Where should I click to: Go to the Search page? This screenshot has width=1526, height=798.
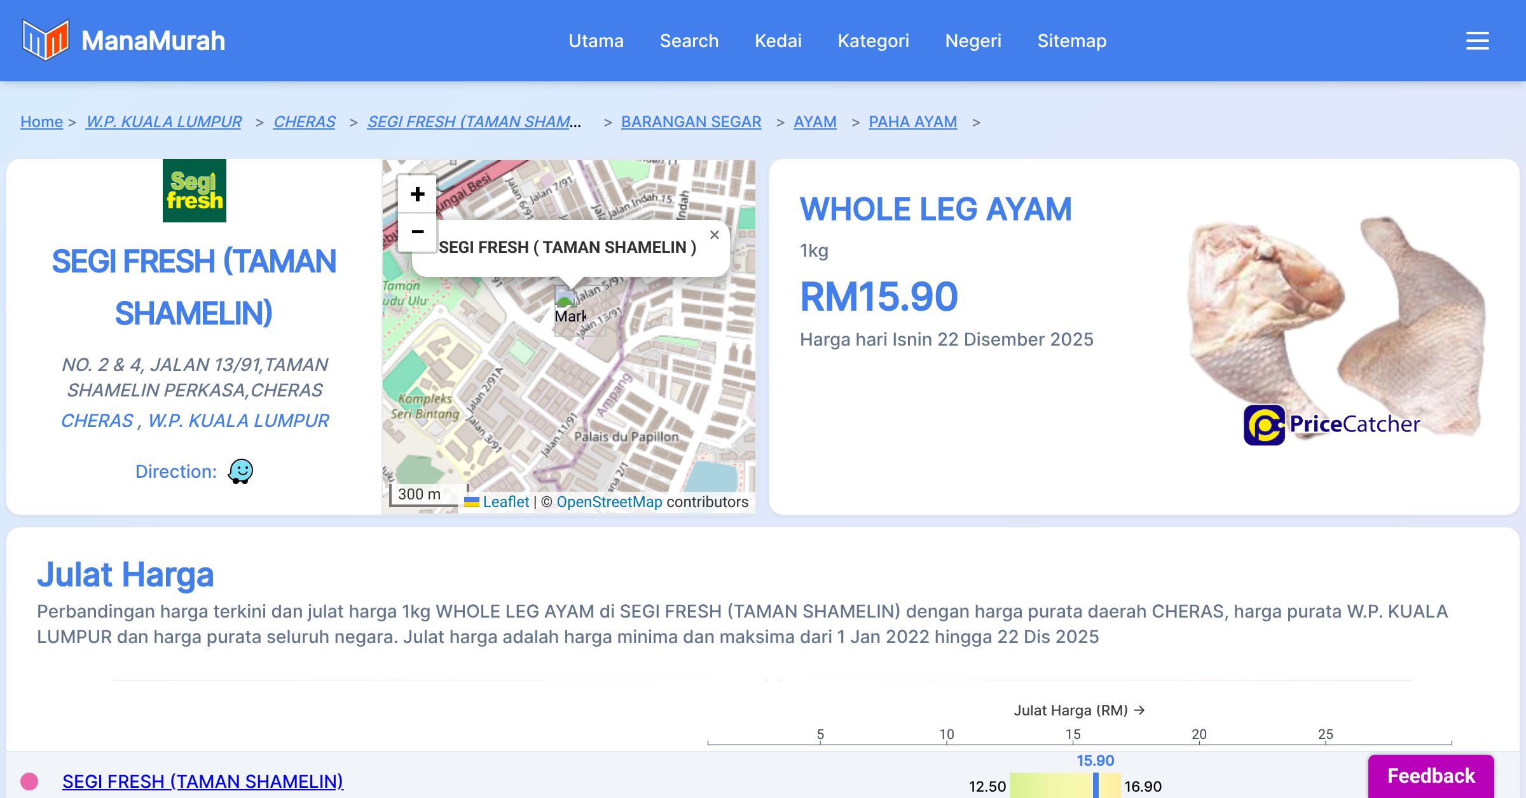(x=689, y=41)
